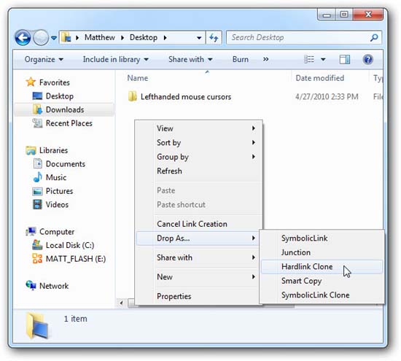Open Help via question mark icon
The image size is (401, 361).
click(367, 59)
